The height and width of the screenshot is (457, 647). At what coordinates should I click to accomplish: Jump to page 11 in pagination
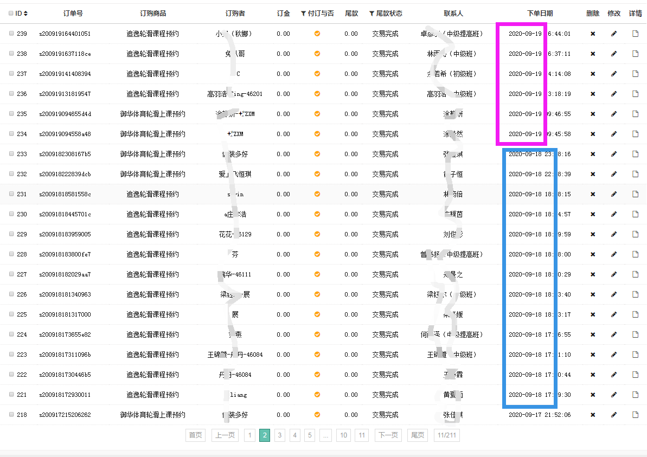point(362,435)
